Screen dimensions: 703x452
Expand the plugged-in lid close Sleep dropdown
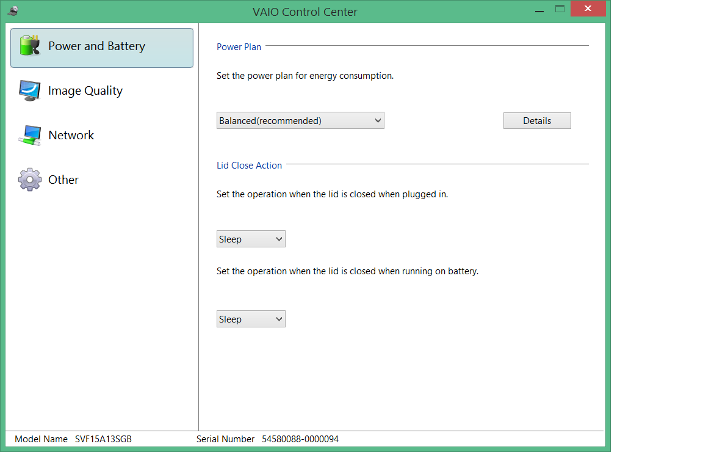click(x=251, y=239)
